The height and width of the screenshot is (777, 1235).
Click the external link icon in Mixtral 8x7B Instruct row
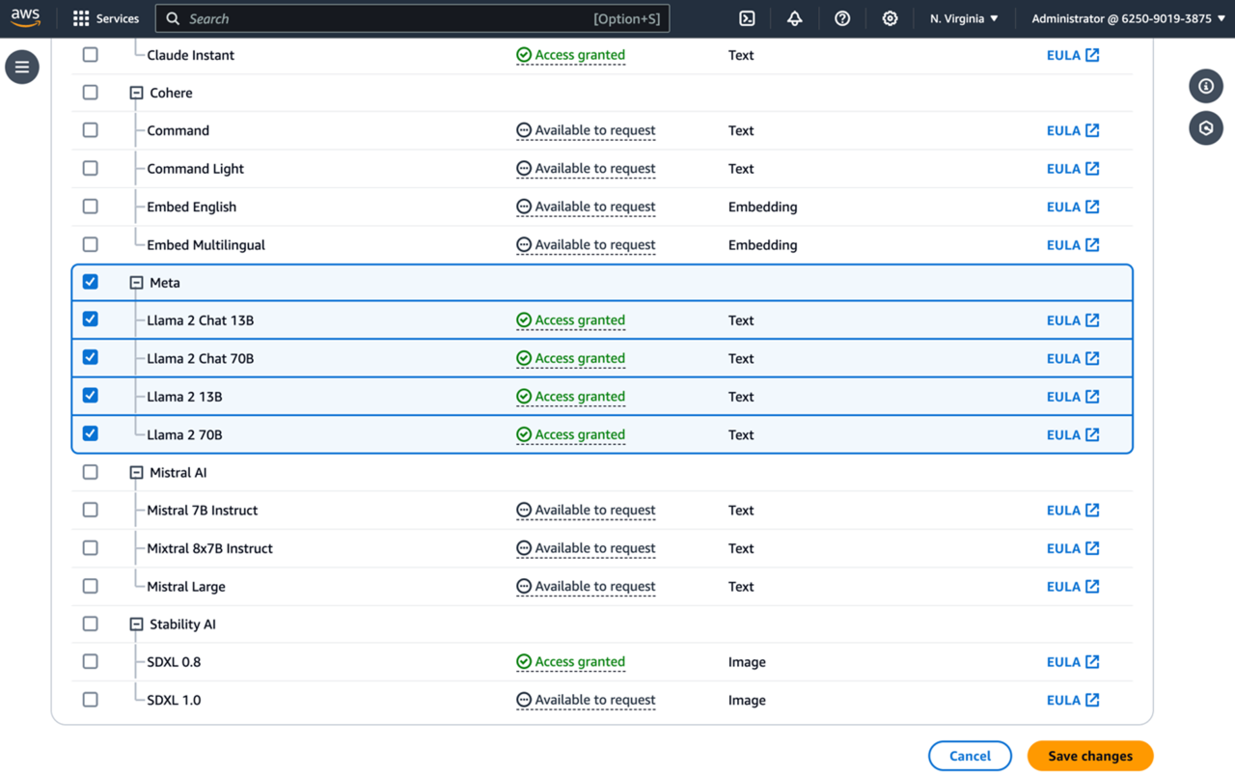(x=1092, y=548)
